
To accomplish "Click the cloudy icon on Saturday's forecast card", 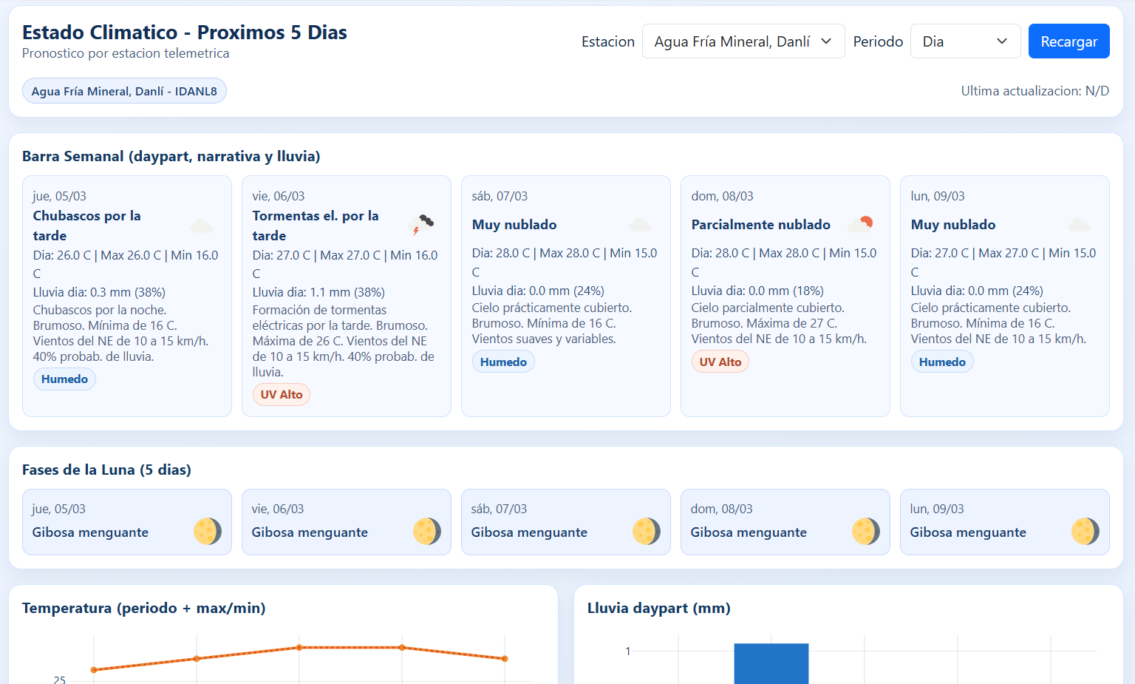I will [640, 225].
